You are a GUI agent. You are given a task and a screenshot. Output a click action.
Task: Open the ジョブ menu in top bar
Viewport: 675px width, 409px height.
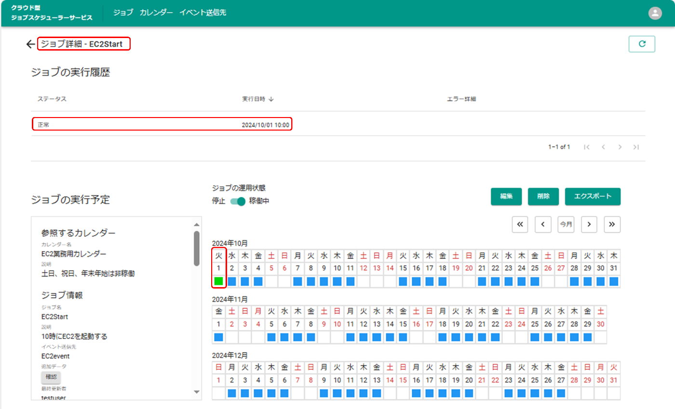click(123, 13)
